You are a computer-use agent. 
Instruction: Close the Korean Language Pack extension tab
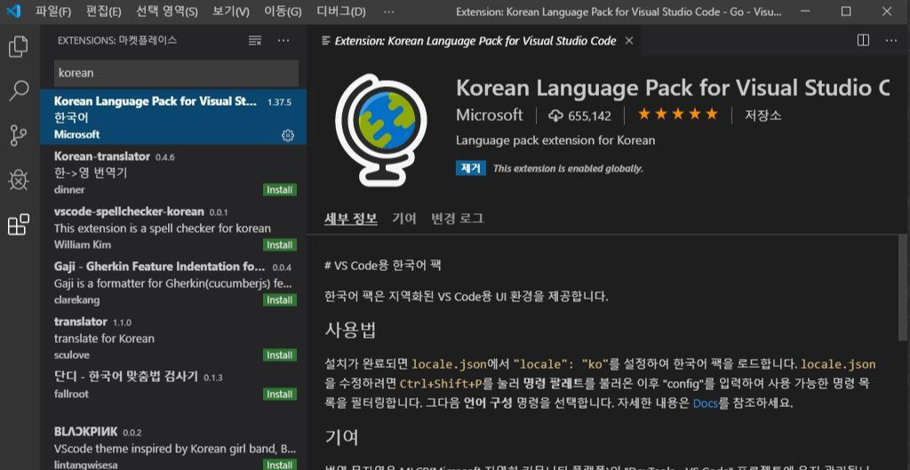tap(629, 41)
